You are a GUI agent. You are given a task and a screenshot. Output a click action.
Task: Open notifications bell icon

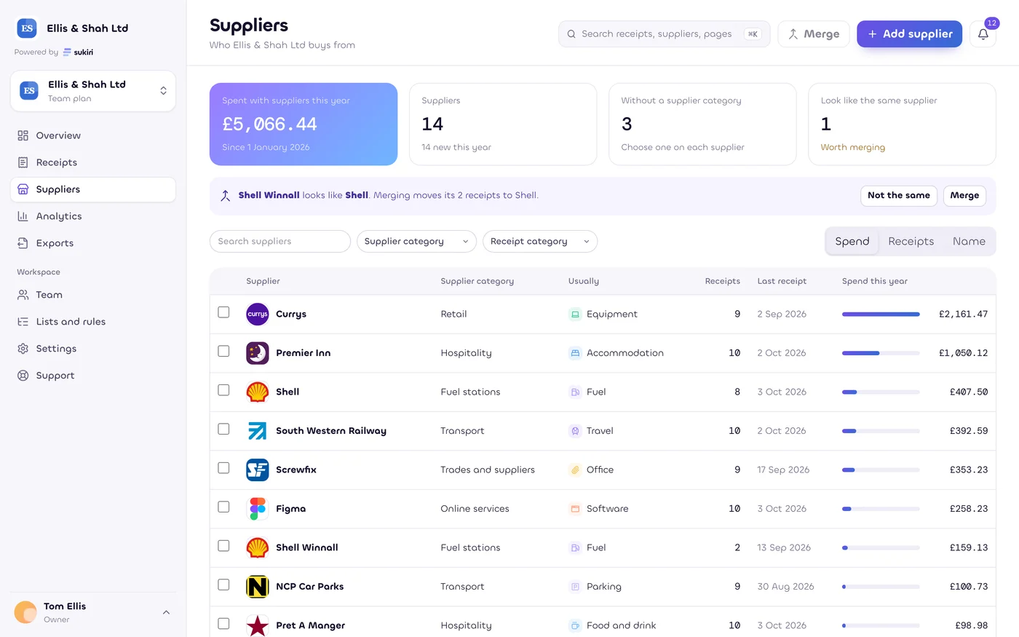(983, 34)
